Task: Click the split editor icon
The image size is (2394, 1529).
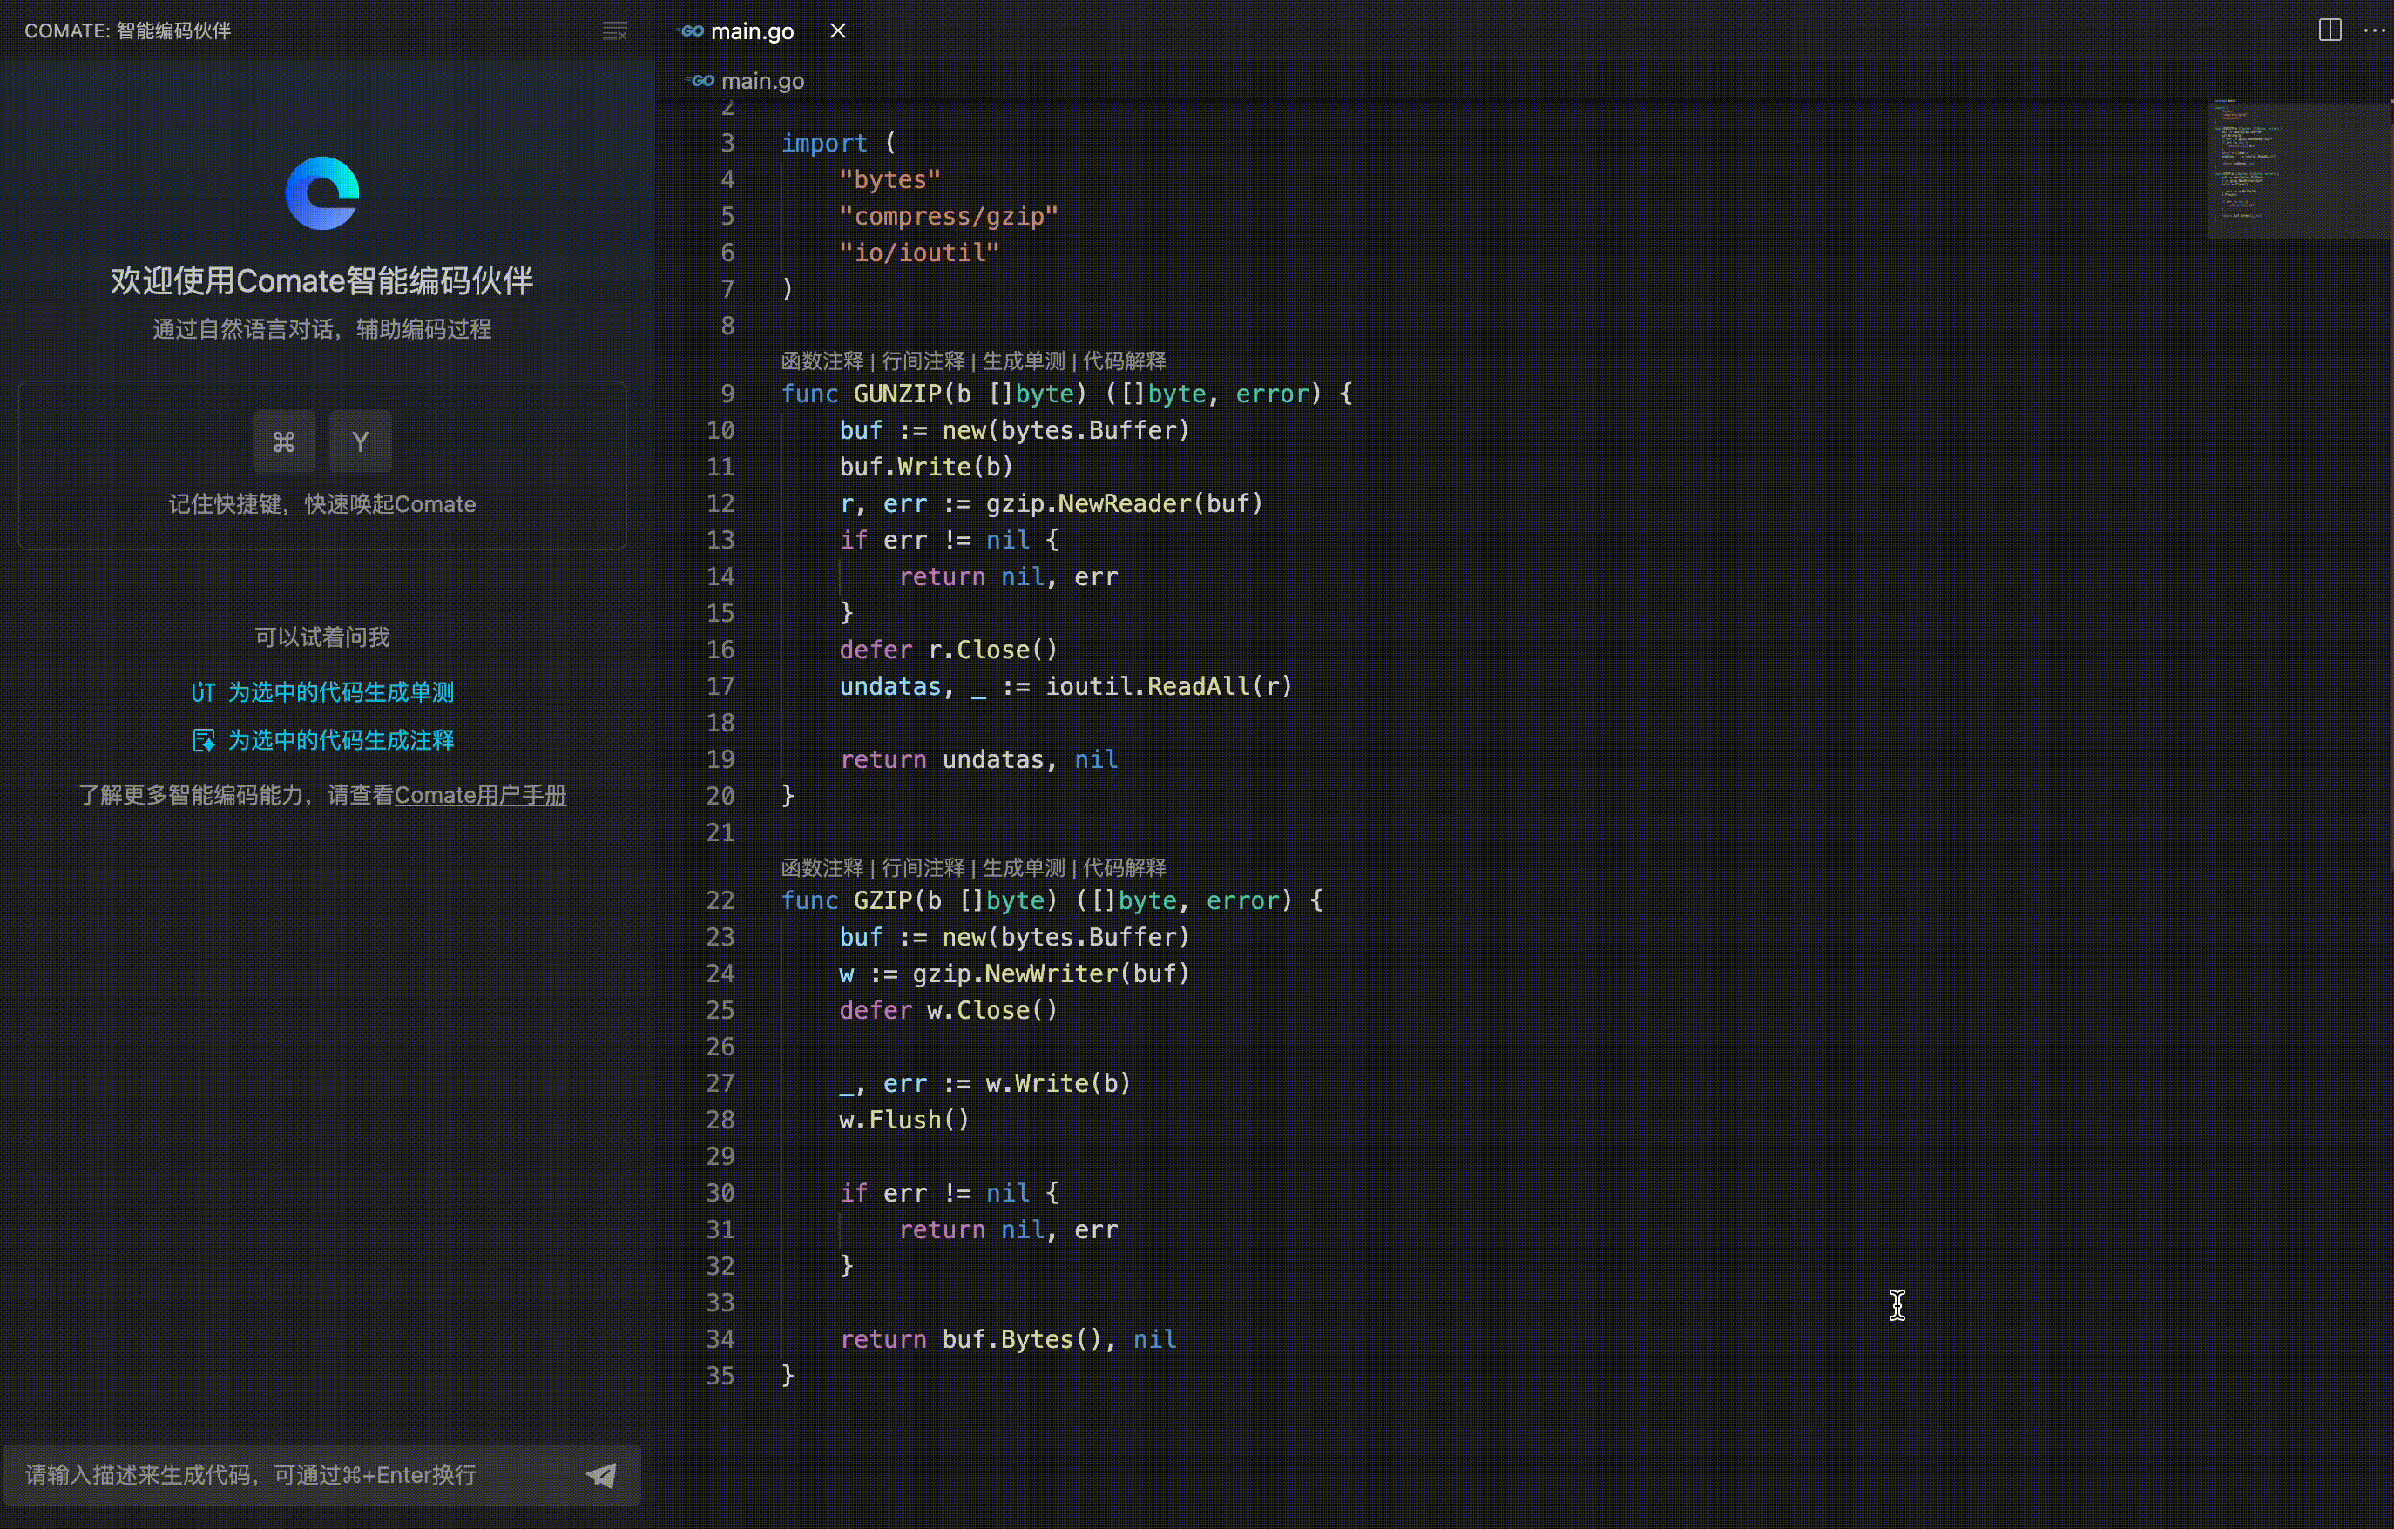Action: pos(2330,30)
